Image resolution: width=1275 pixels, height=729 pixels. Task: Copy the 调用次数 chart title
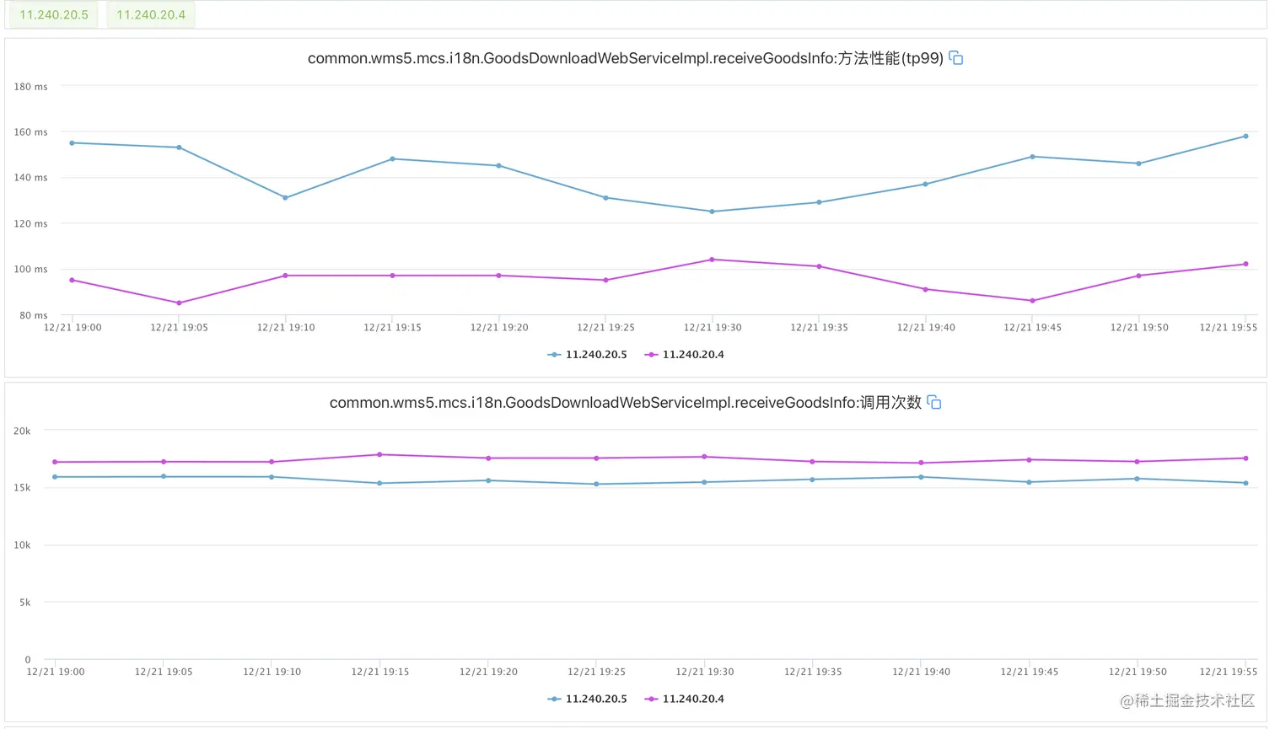(933, 402)
